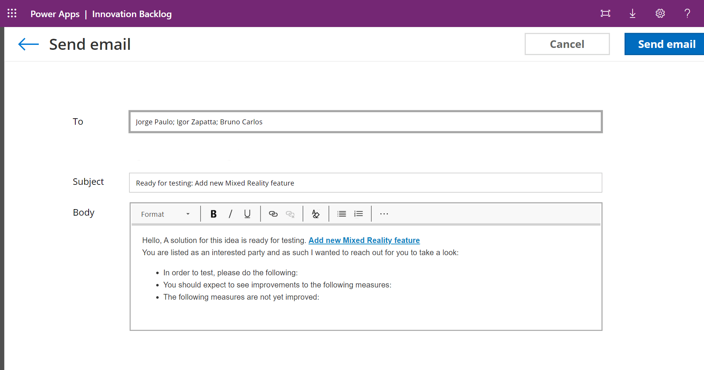Toggle underline formatting in body toolbar

pos(247,214)
